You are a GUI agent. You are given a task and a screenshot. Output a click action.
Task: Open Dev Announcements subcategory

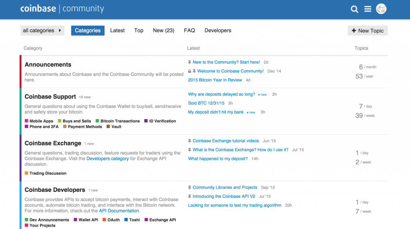pyautogui.click(x=47, y=220)
